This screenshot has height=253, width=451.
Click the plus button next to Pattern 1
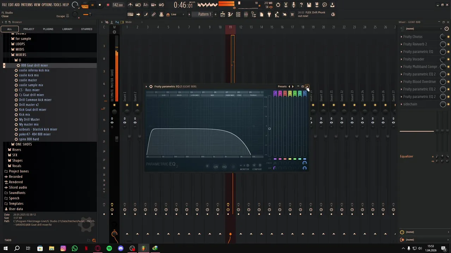click(215, 14)
